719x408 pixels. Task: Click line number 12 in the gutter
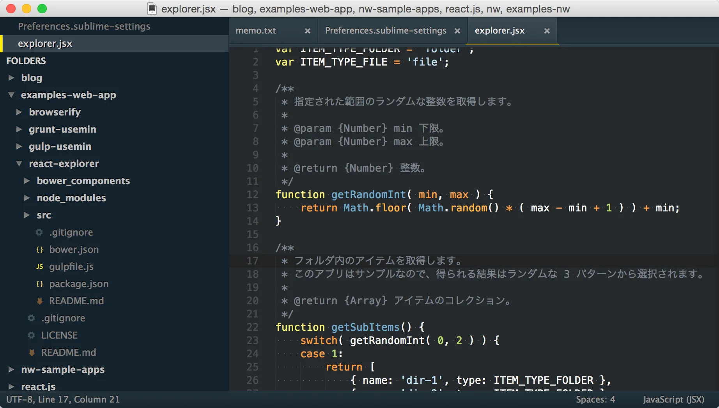253,195
